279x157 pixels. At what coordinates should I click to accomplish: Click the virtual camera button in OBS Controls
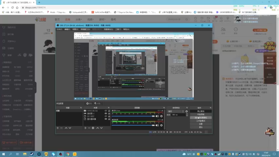click(x=201, y=118)
